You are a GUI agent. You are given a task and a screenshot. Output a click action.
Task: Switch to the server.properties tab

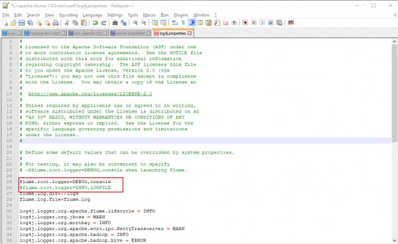click(131, 34)
